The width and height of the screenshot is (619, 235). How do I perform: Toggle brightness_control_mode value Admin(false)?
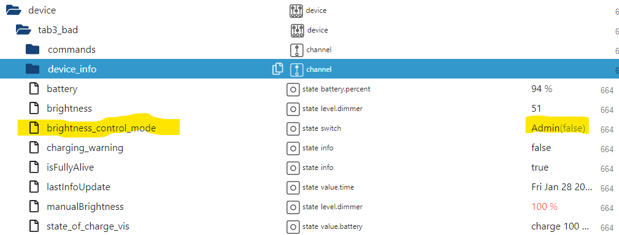tap(558, 128)
